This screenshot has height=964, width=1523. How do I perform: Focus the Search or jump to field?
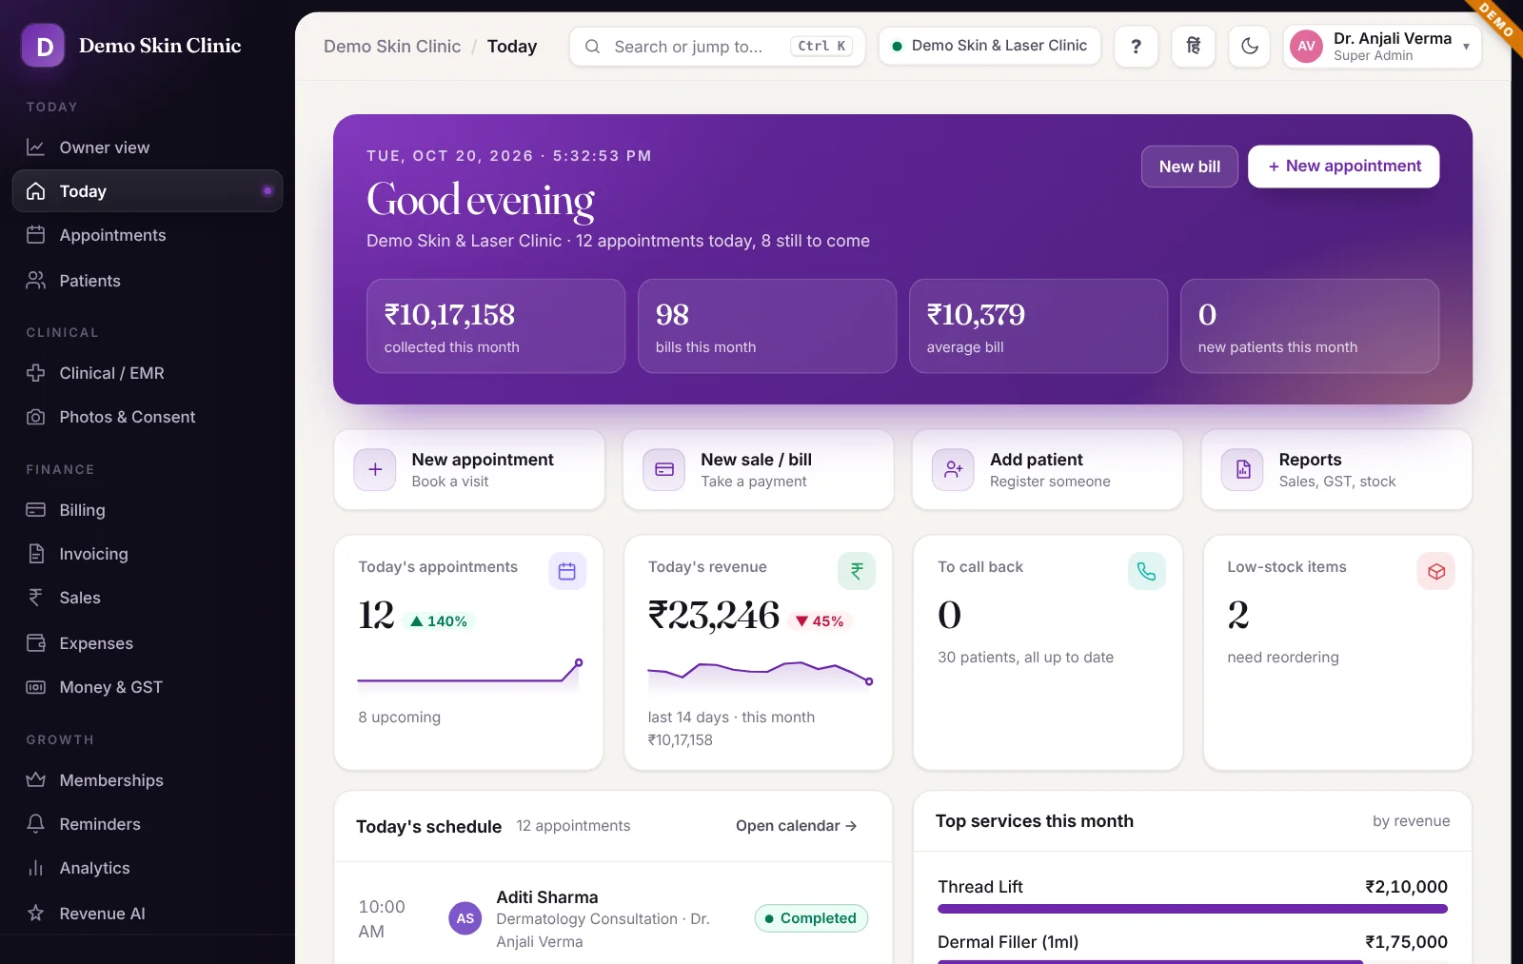717,46
